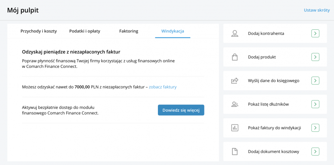The image size is (334, 165).
Task: Click the share icon for Wyślij dane do księgowego
Action: coord(235,81)
